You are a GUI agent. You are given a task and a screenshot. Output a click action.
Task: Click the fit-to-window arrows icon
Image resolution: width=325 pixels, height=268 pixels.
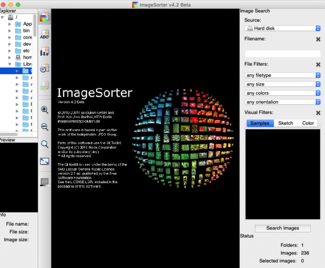click(x=44, y=161)
